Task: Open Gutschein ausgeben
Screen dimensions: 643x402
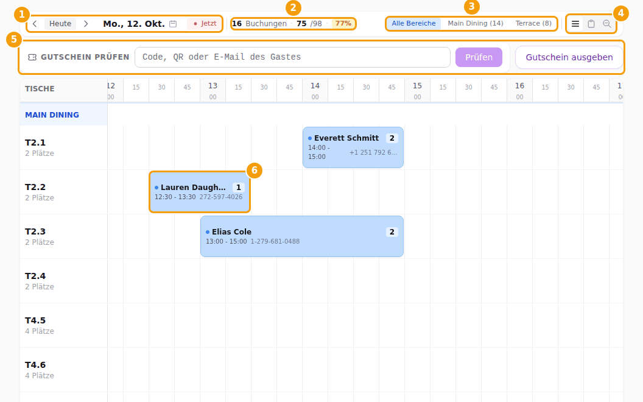Action: pos(569,57)
